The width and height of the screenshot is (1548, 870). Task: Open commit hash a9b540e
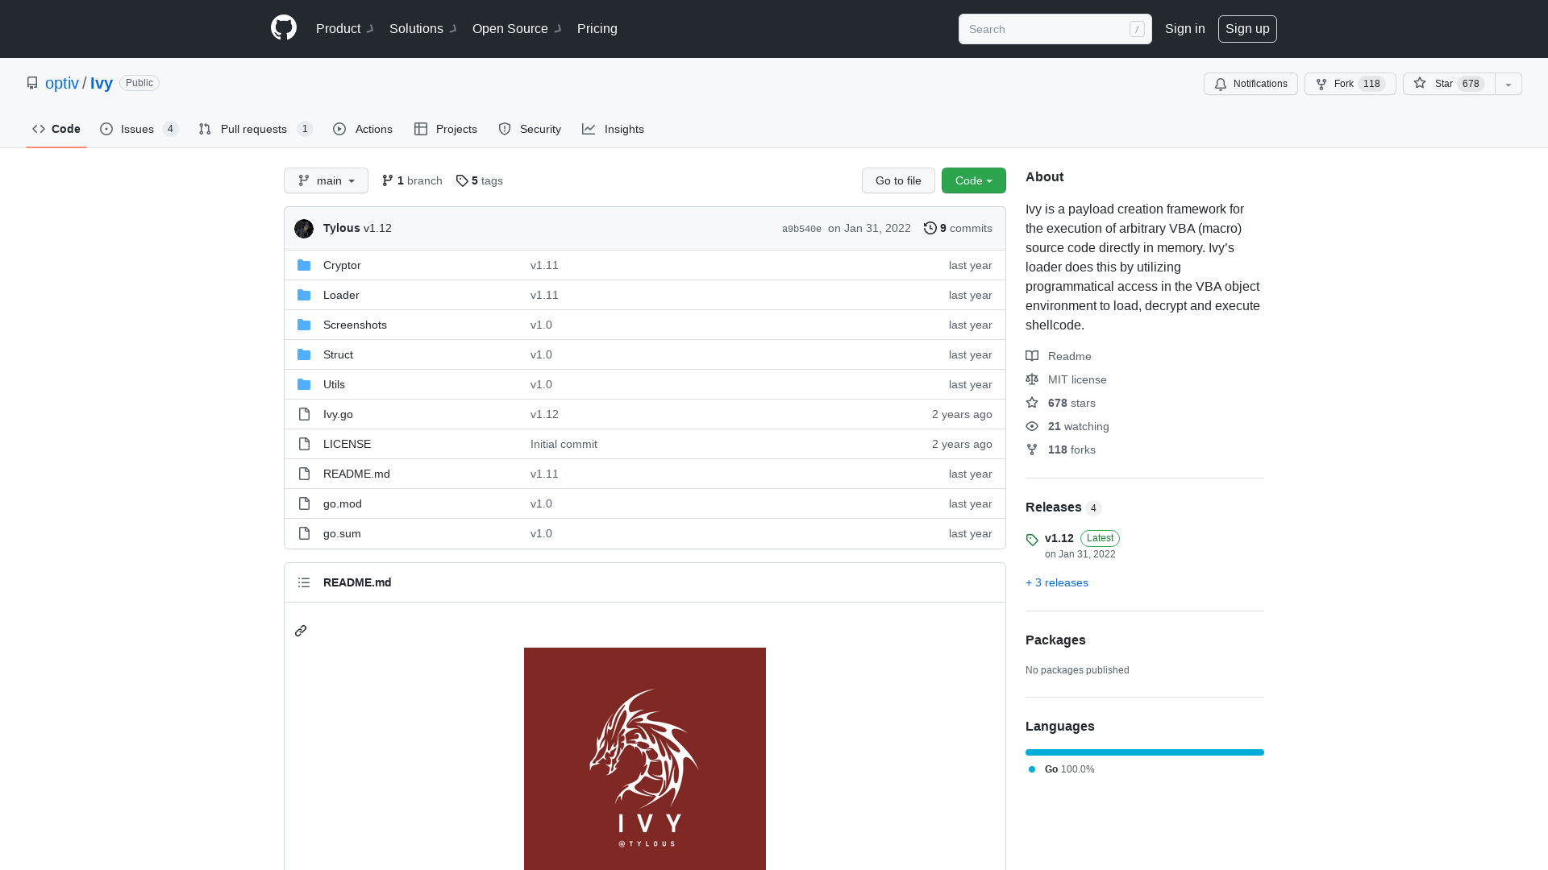(801, 229)
